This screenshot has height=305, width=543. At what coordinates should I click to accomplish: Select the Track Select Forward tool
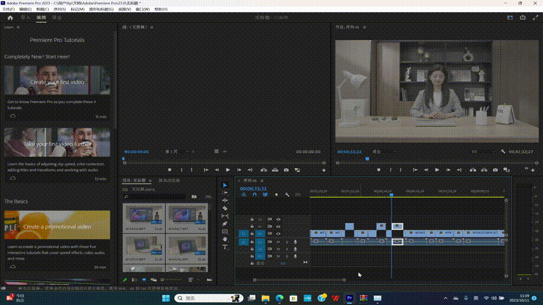pyautogui.click(x=225, y=193)
